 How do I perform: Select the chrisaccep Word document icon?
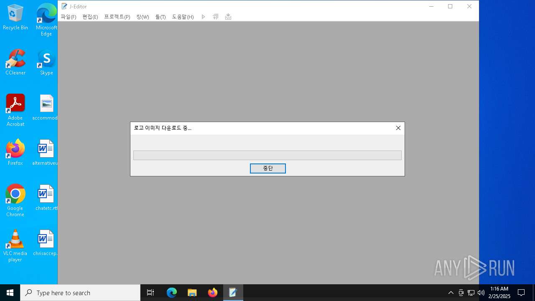tap(45, 243)
